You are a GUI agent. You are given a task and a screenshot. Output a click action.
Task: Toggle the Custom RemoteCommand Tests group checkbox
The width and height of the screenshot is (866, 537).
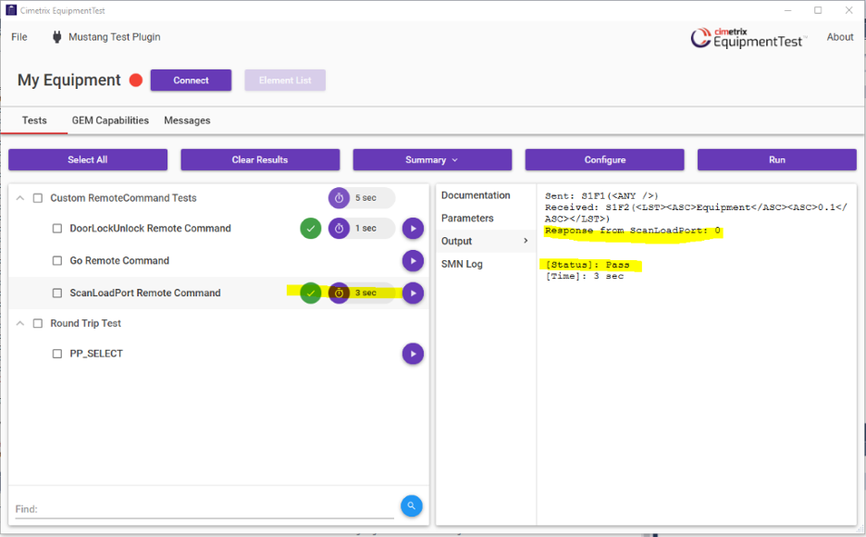(38, 198)
